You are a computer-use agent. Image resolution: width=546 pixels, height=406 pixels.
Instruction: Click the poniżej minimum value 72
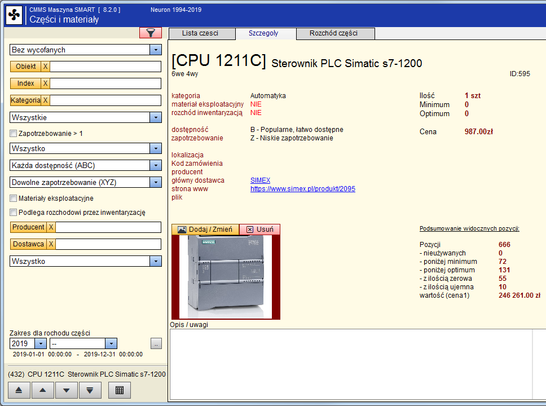click(502, 262)
